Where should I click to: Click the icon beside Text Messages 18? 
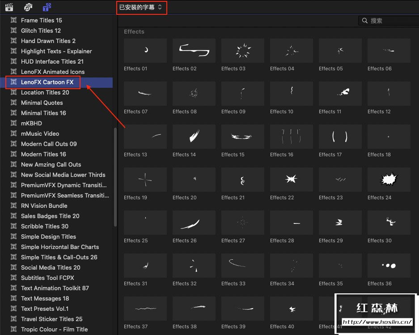point(13,298)
